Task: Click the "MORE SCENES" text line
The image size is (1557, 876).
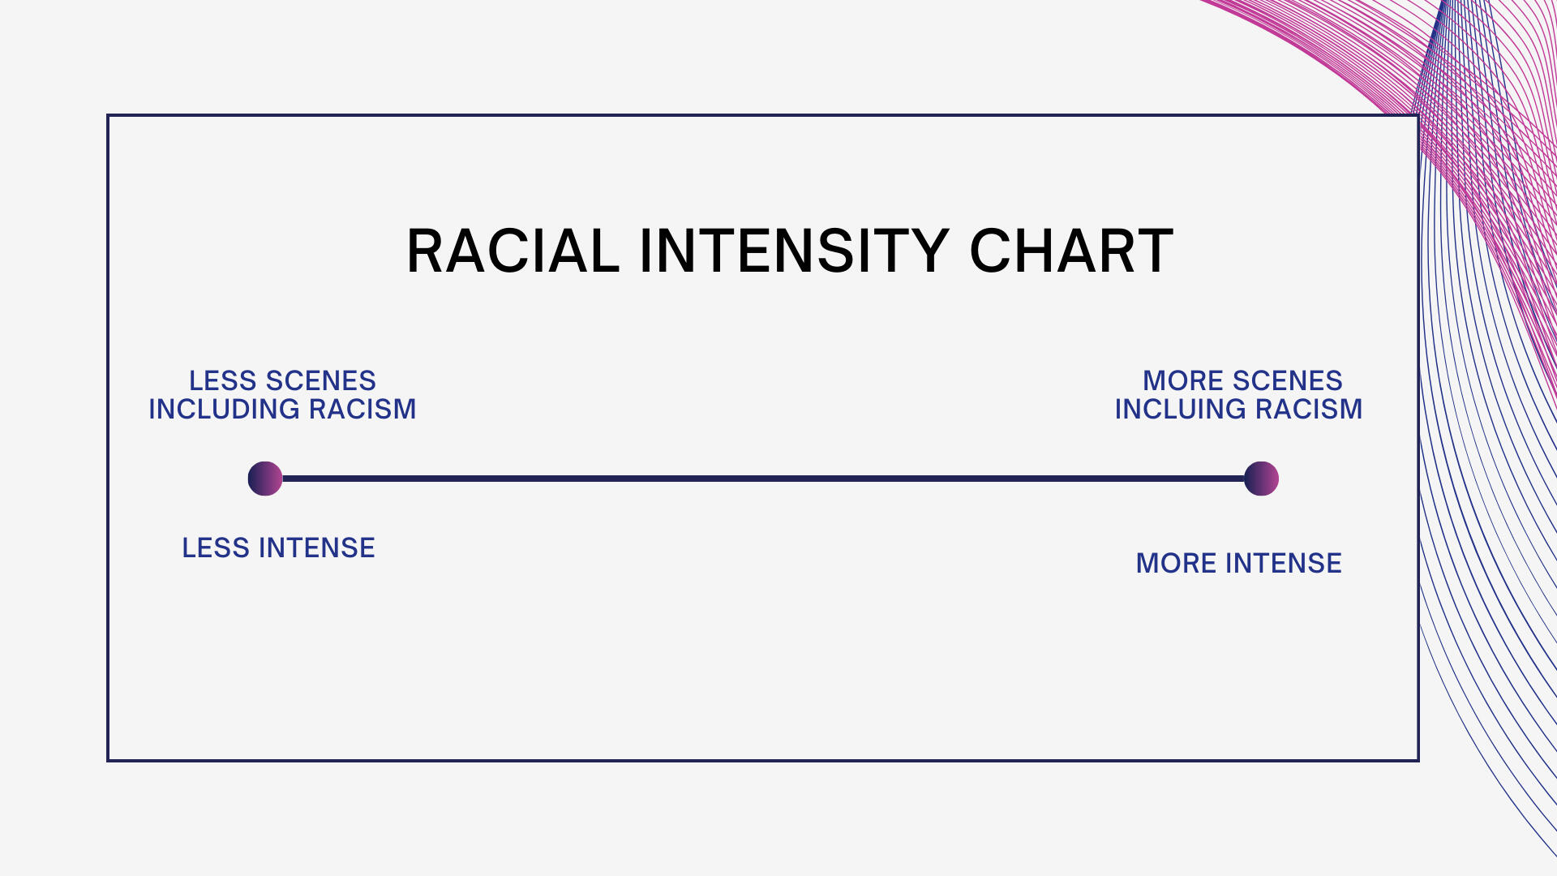Action: pos(1242,380)
